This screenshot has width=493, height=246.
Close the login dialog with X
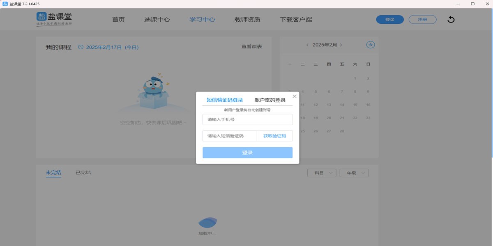[x=294, y=96]
